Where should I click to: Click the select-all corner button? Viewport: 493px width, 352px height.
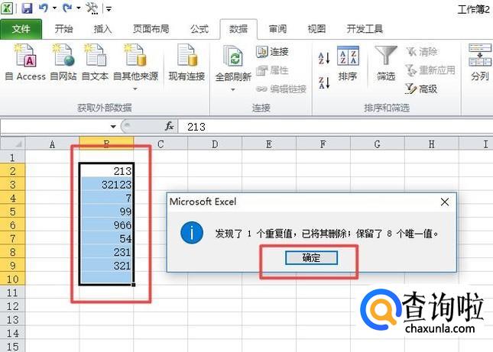[13, 144]
